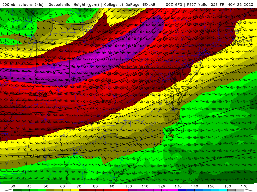Click the dark gray 160-165 kt legend swatch
The width and height of the screenshot is (257, 192).
pos(232,190)
